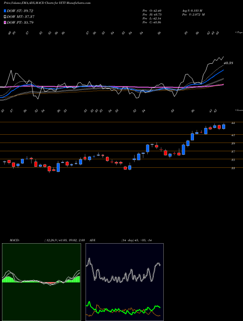Click the 35 price axis label

(x=233, y=160)
